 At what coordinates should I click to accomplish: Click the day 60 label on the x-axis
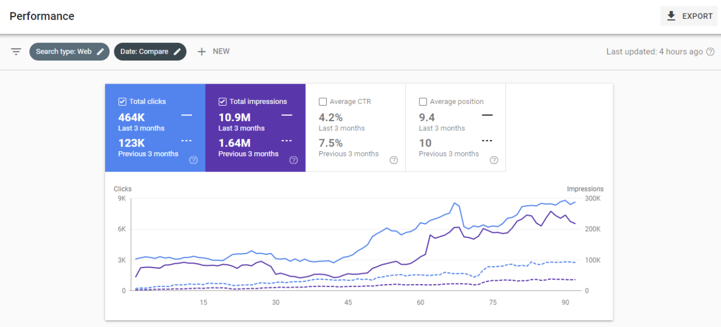click(421, 302)
